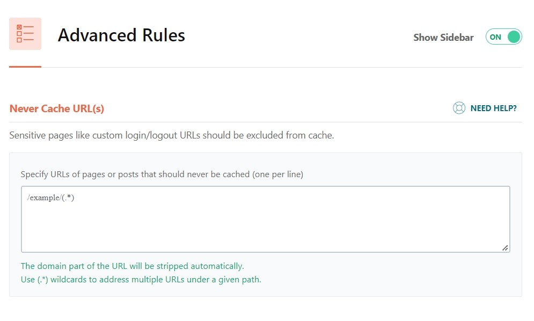Click the Advanced Rules checklist icon
This screenshot has width=534, height=321.
[x=25, y=34]
